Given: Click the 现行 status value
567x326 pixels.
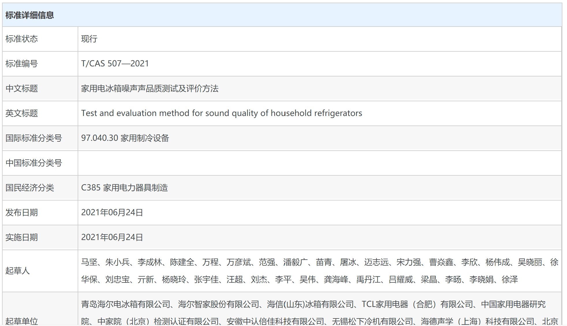Looking at the screenshot, I should 89,39.
